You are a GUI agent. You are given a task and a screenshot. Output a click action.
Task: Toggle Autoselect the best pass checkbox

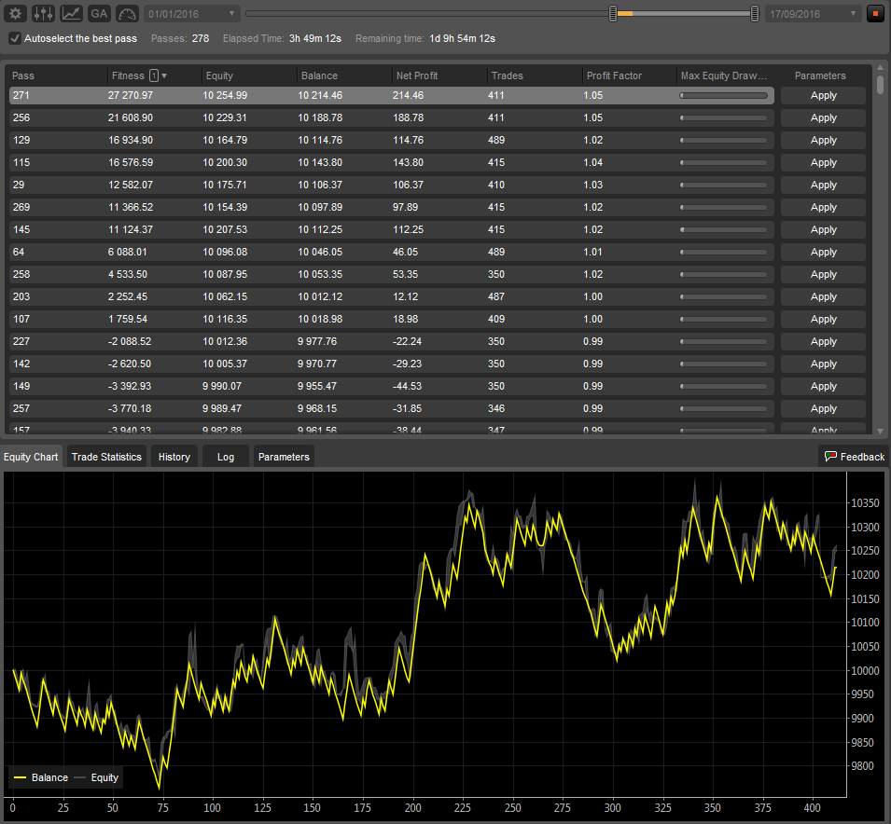coord(15,38)
